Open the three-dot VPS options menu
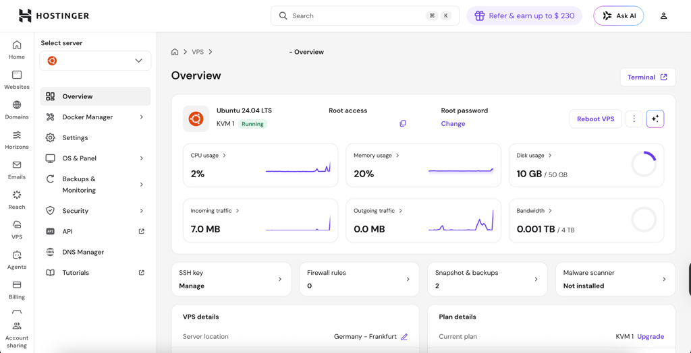 click(634, 119)
